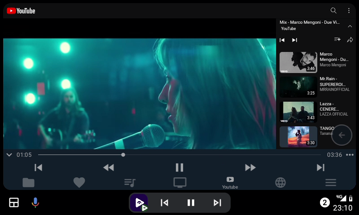Image resolution: width=359 pixels, height=215 pixels.
Task: Pause the playing video
Action: click(179, 168)
